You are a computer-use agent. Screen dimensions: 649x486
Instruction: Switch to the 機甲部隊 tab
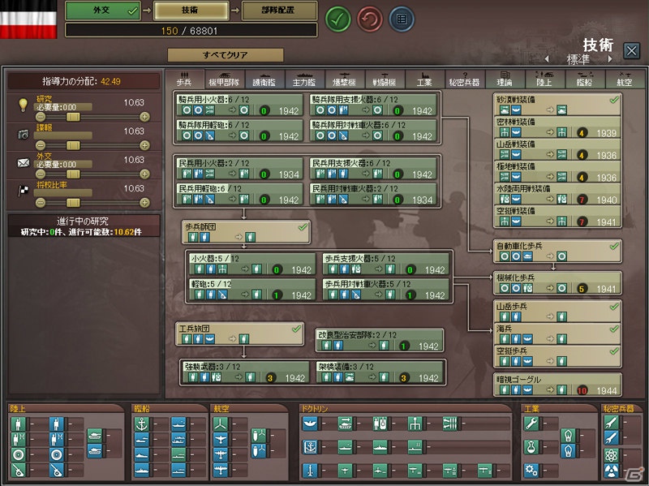coord(224,79)
